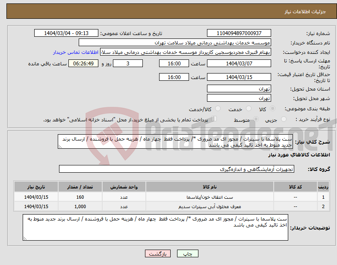Click the announcement date field 1404/03/04 - 09:13
337x265 pixels.
coord(66,33)
